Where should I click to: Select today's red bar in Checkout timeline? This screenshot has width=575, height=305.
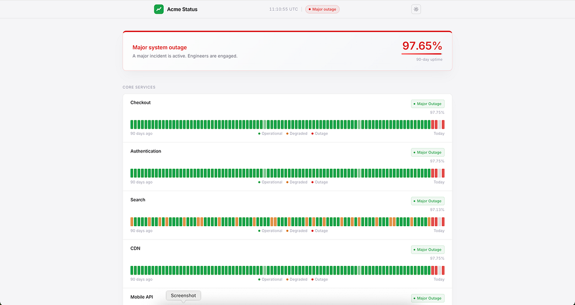pyautogui.click(x=443, y=125)
